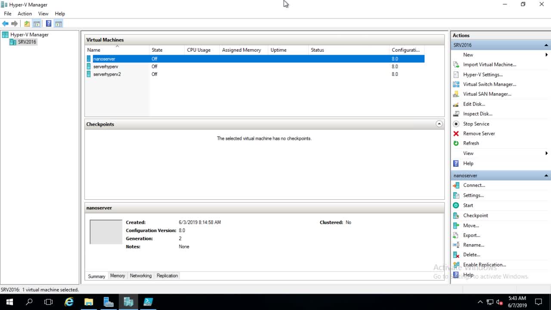This screenshot has height=310, width=551.
Task: Switch to the Memory tab
Action: [x=118, y=276]
